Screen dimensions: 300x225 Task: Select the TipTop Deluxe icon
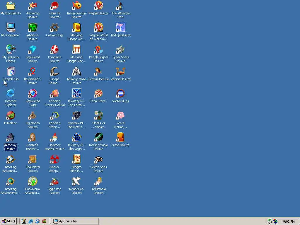(121, 27)
